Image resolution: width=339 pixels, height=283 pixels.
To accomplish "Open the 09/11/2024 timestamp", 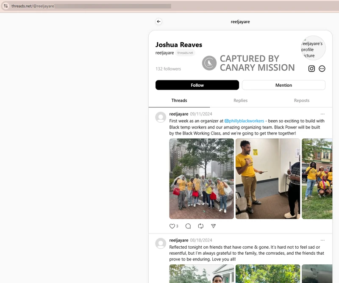I will tap(201, 114).
